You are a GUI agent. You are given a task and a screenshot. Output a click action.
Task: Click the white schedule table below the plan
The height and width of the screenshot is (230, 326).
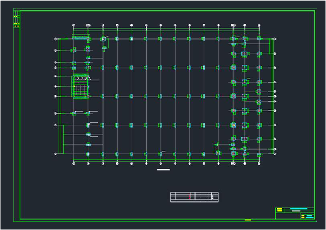coord(194,197)
